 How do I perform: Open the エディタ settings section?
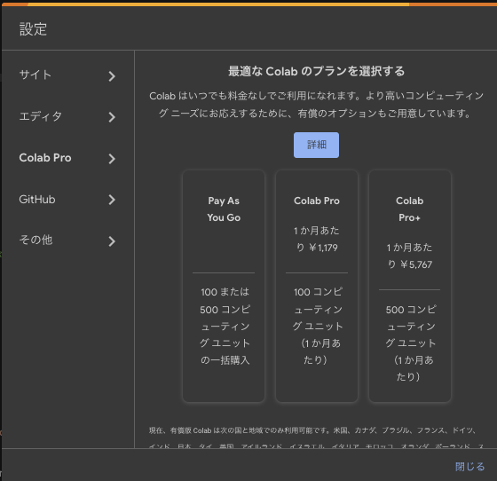[x=67, y=116]
